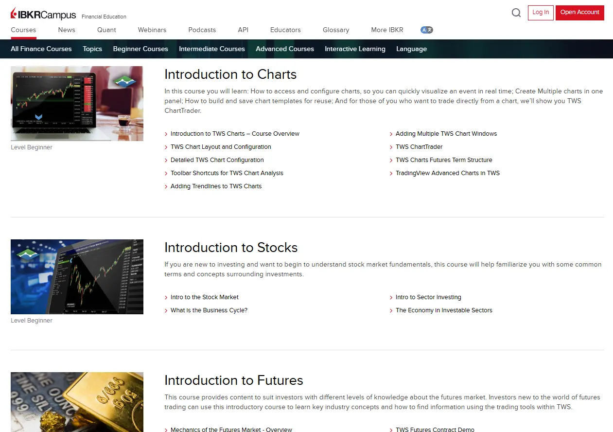Click the Open Account button
The image size is (613, 432).
coord(580,13)
